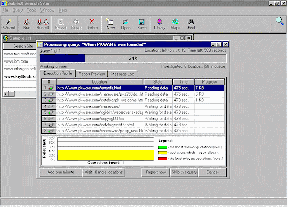
Task: Select www.ibm.com in the Search Site list
Action: (19, 61)
